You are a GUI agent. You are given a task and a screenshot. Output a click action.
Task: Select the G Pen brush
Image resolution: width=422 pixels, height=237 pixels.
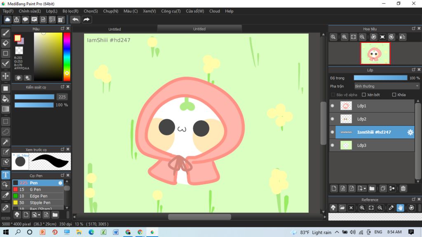(x=38, y=189)
